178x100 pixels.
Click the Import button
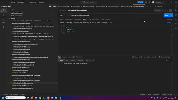point(55,6)
